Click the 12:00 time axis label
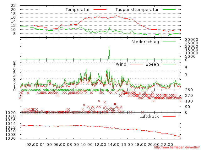201x150 pixels. click(100, 145)
